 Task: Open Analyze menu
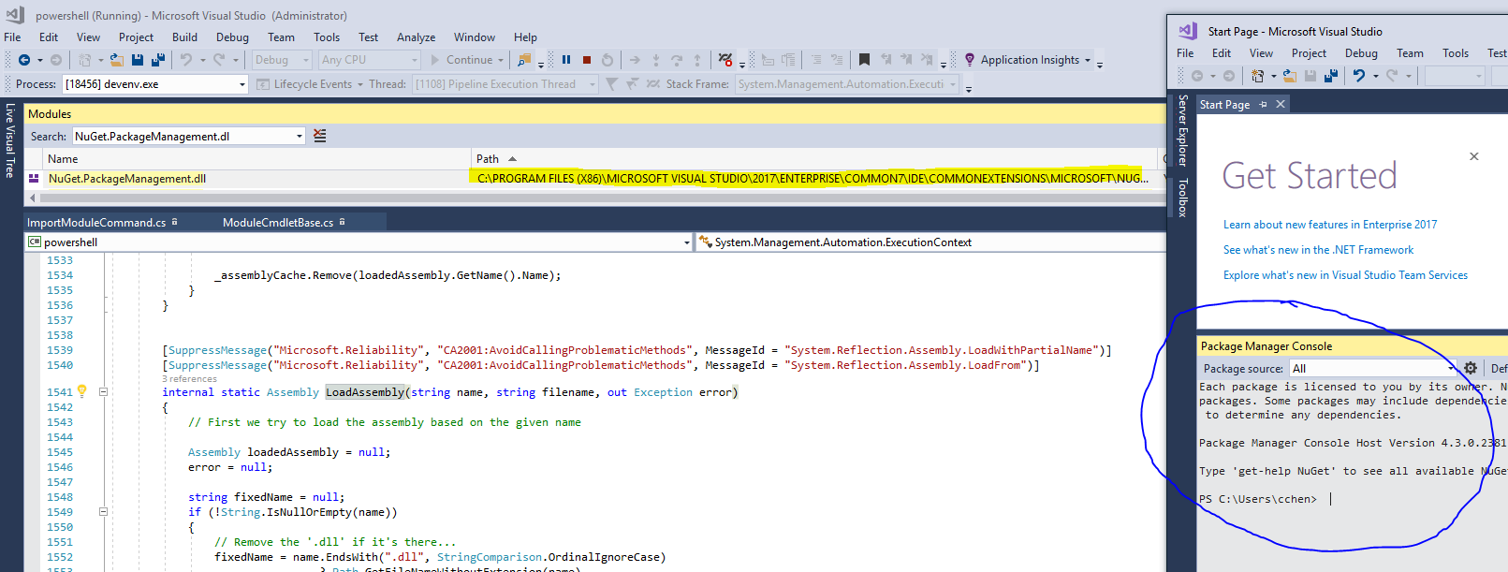tap(416, 37)
